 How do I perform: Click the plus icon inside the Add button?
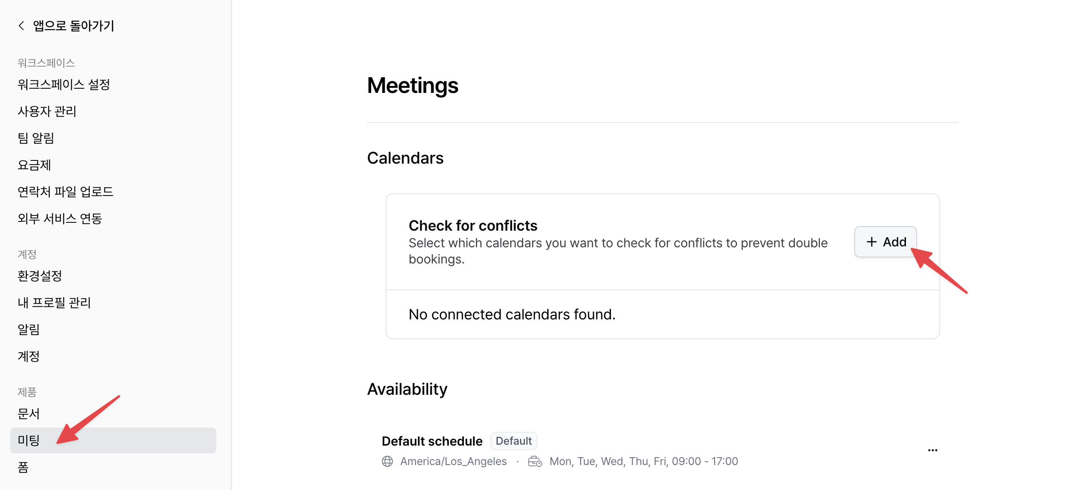coord(872,242)
